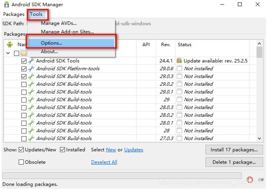Click the not-installed status icon for rev 29.0.2
The width and height of the screenshot is (267, 189).
(x=180, y=84)
